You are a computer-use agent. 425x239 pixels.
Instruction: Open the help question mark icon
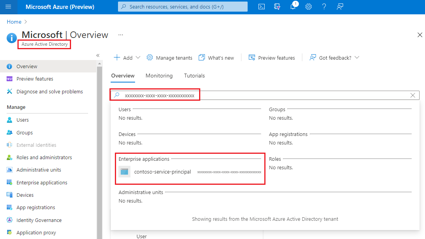click(x=324, y=7)
